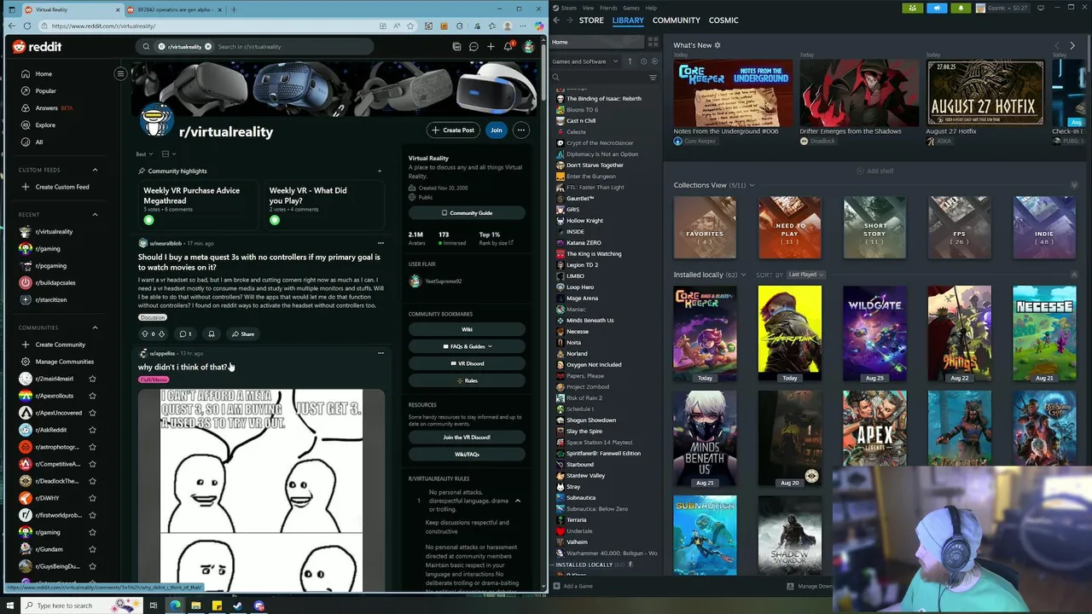1092x614 pixels.
Task: Open Windows Start menu
Action: pyautogui.click(x=11, y=605)
